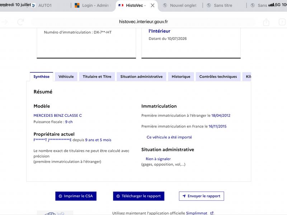
Task: Open the tabs overview icon
Action: pyautogui.click(x=282, y=22)
